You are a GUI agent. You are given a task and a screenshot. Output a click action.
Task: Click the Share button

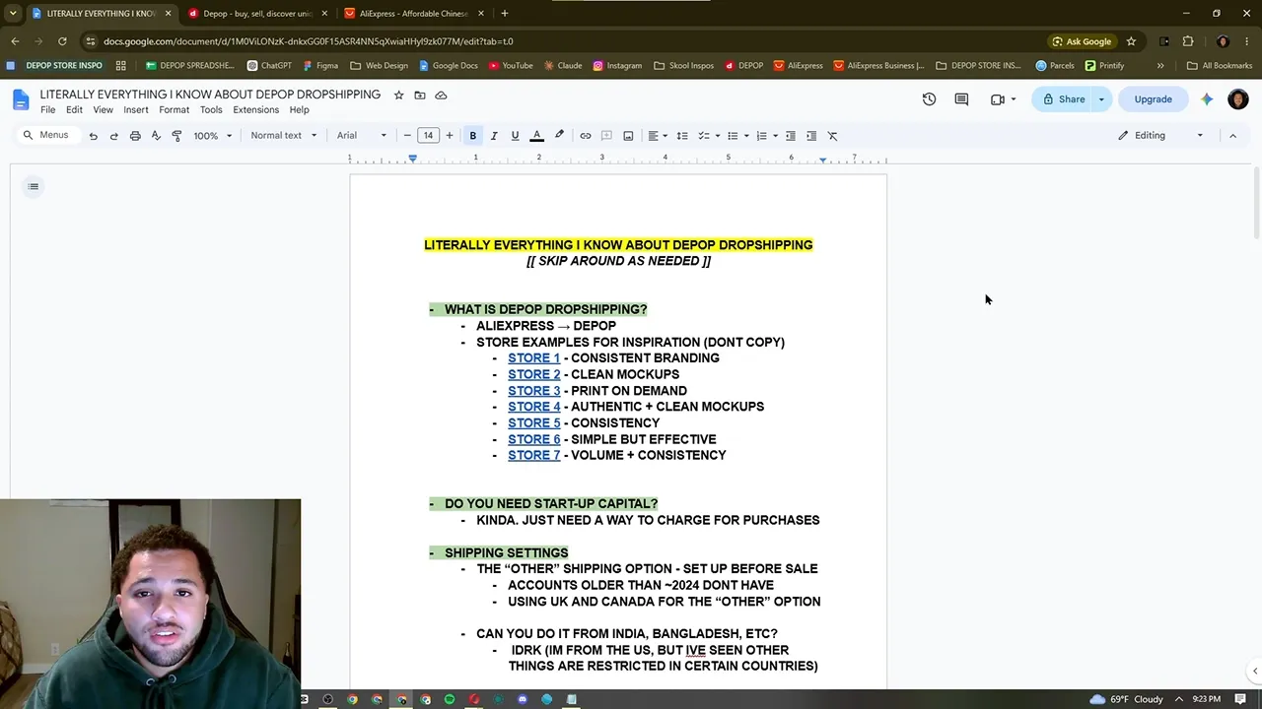tap(1063, 99)
